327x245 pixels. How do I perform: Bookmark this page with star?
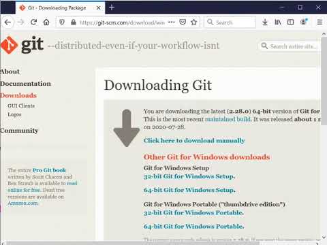pyautogui.click(x=193, y=22)
